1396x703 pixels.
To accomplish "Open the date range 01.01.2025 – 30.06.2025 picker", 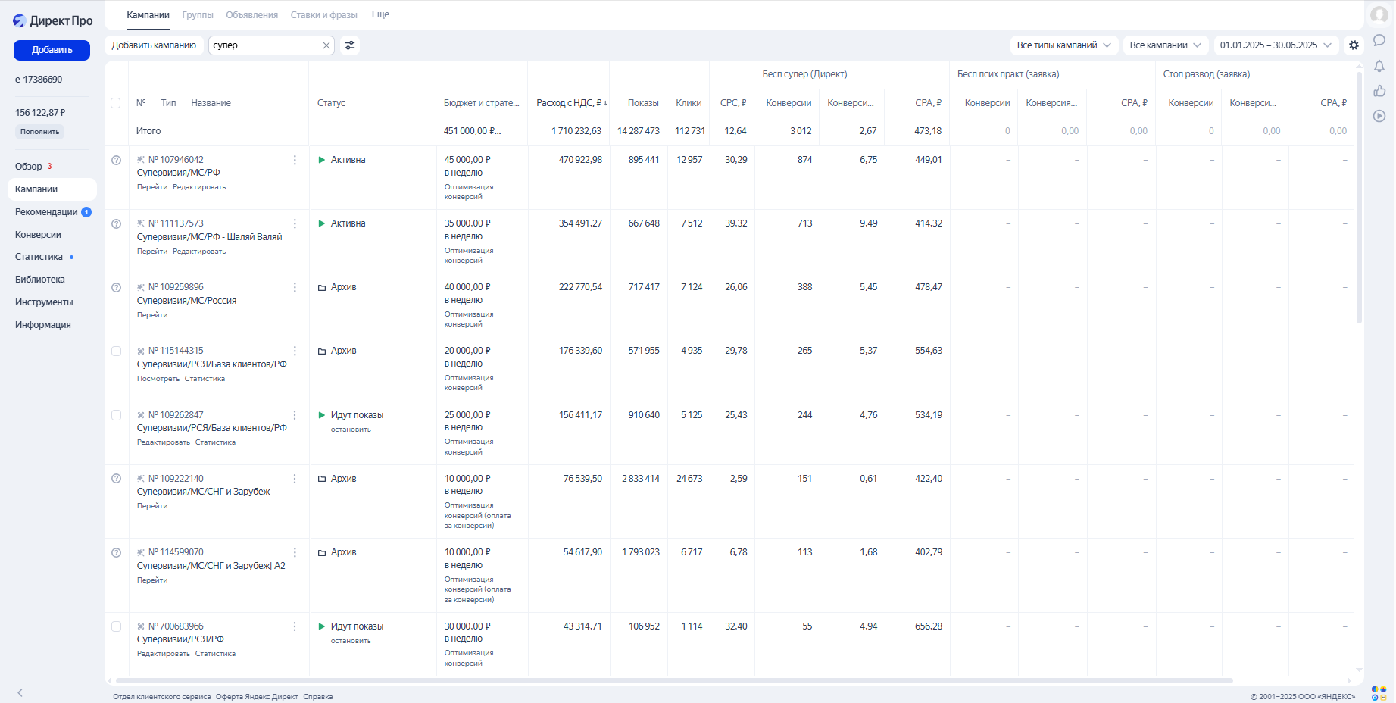I will [x=1275, y=45].
